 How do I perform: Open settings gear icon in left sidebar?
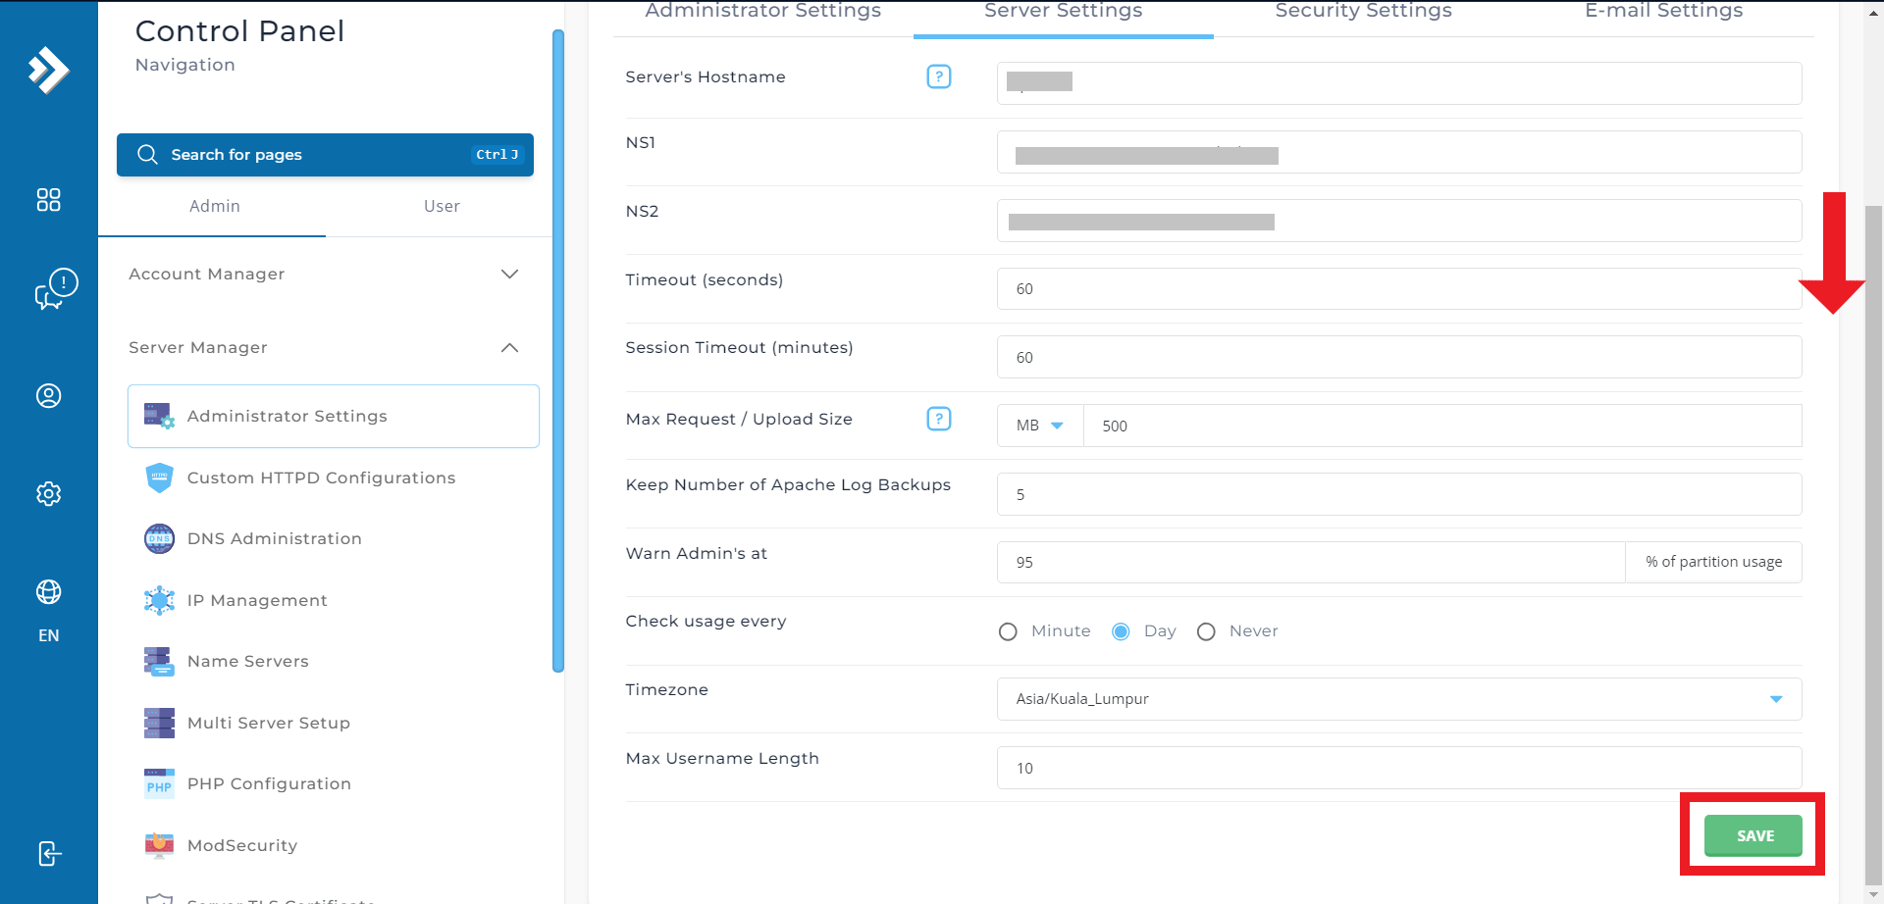(48, 494)
